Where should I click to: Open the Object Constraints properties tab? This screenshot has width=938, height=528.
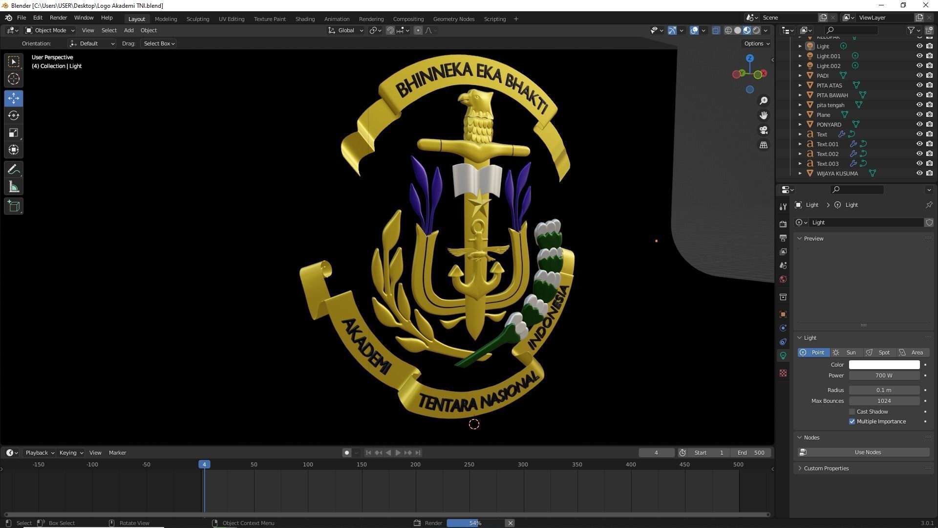point(783,342)
